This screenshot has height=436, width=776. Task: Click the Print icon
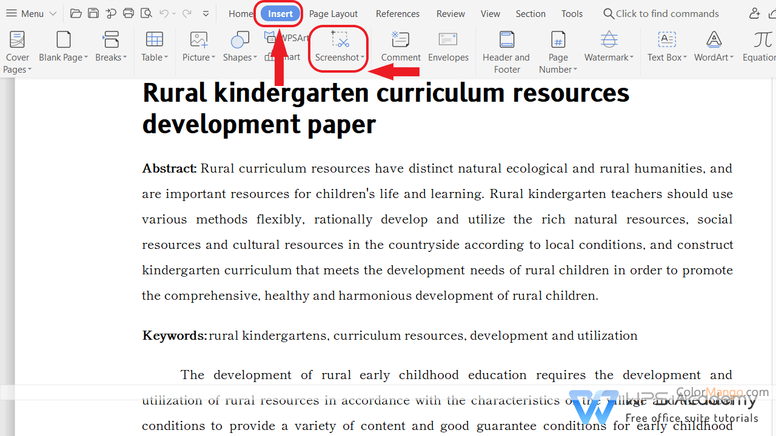point(129,13)
